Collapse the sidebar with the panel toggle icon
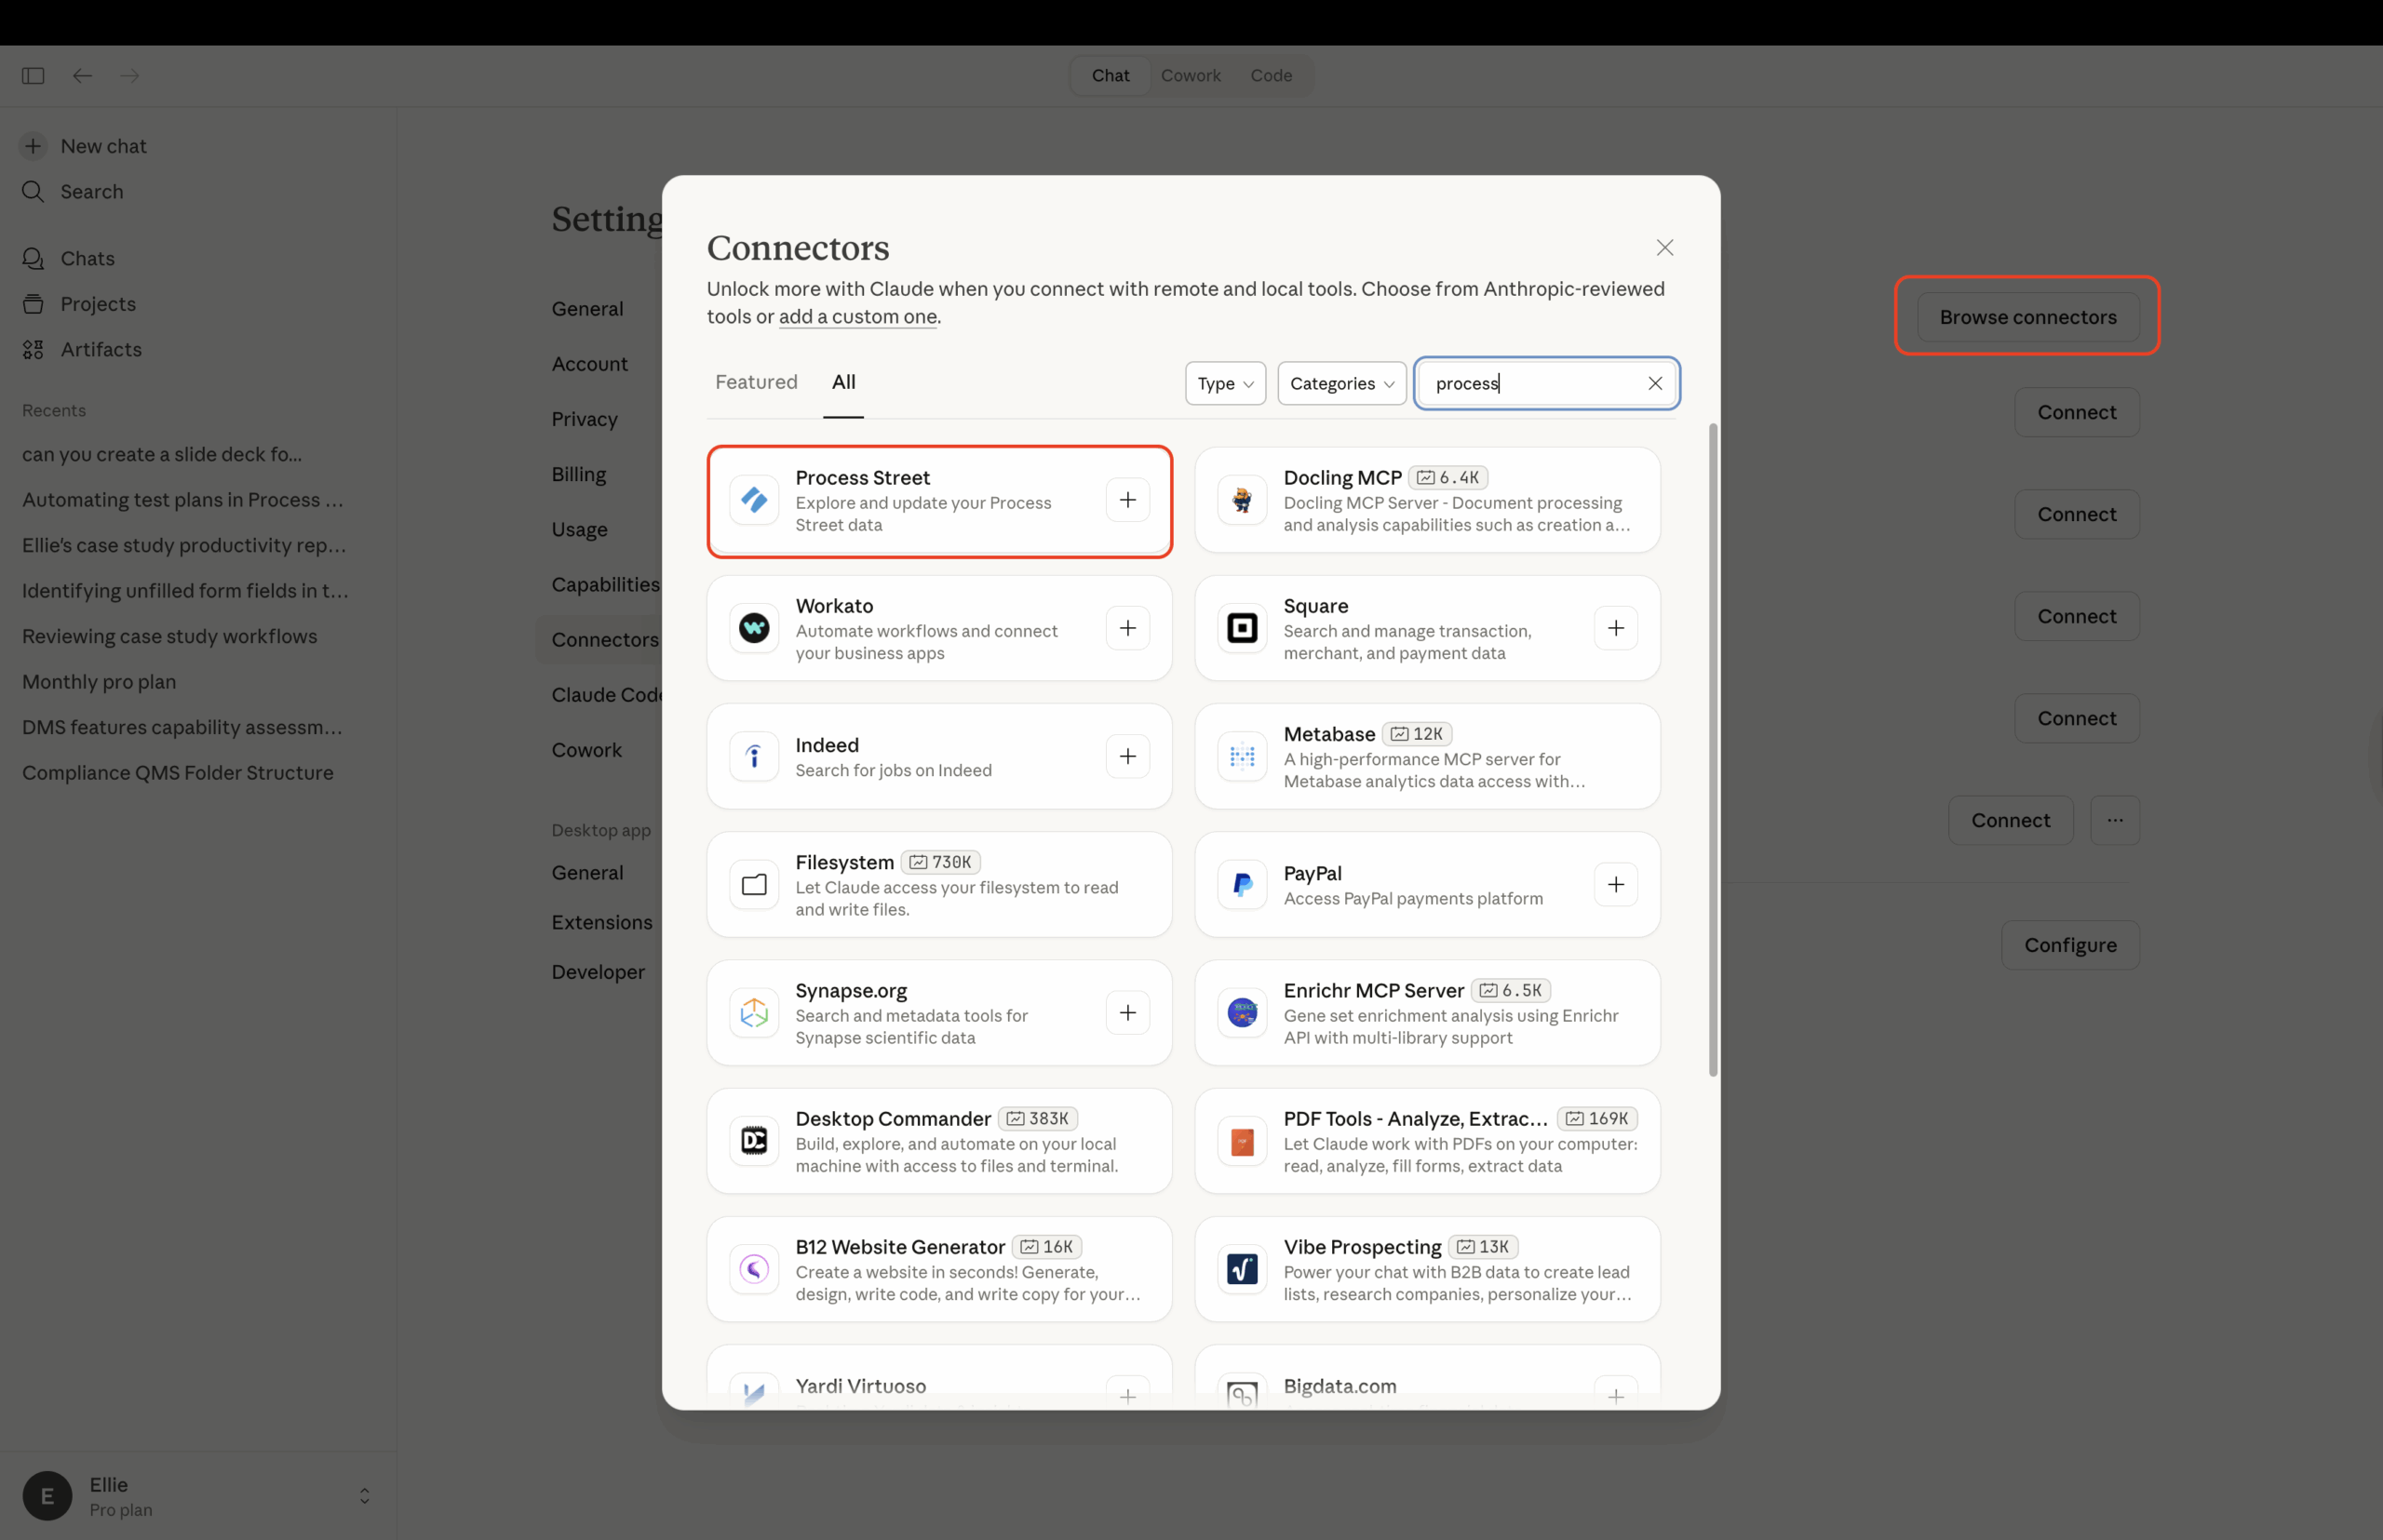The width and height of the screenshot is (2383, 1540). [32, 75]
